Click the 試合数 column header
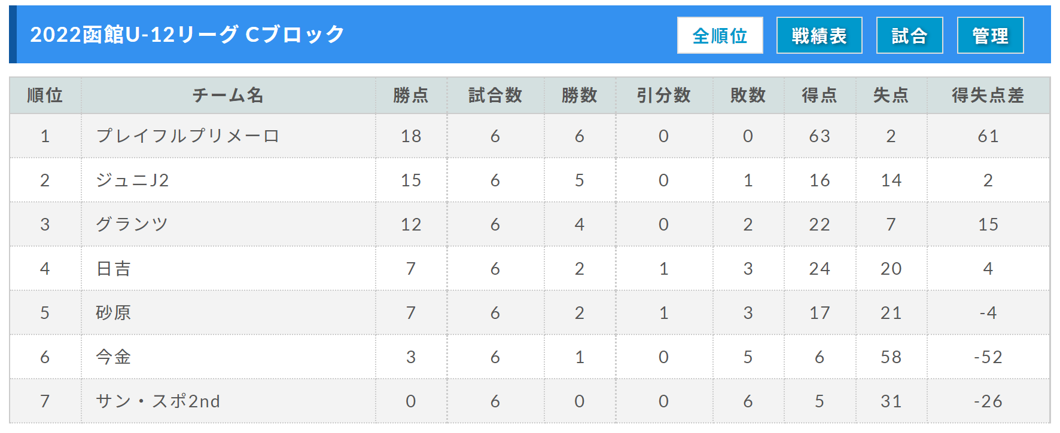This screenshot has height=433, width=1060. [x=495, y=95]
